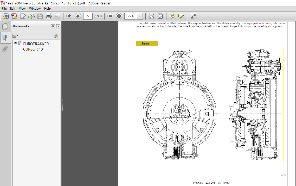This screenshot has height=186, width=296.
Task: Select the EUROTRAKKER CURSOR 13 bookmark
Action: pyautogui.click(x=36, y=46)
